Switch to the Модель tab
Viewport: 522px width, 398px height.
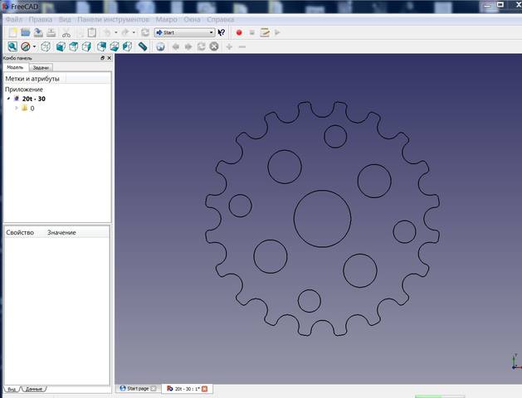15,67
